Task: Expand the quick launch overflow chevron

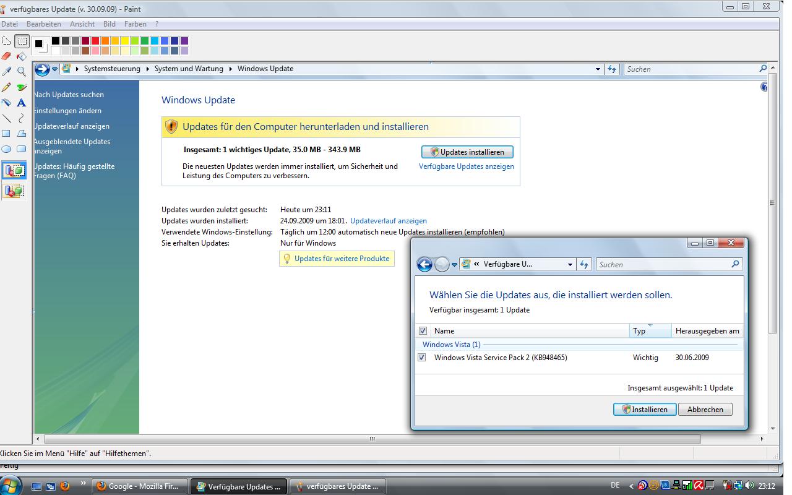Action: tap(83, 483)
